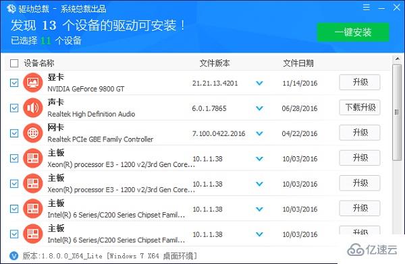405x264 pixels.
Task: Uncheck the 网卡 Realtek PCIe GBE checkbox
Action: (14, 133)
